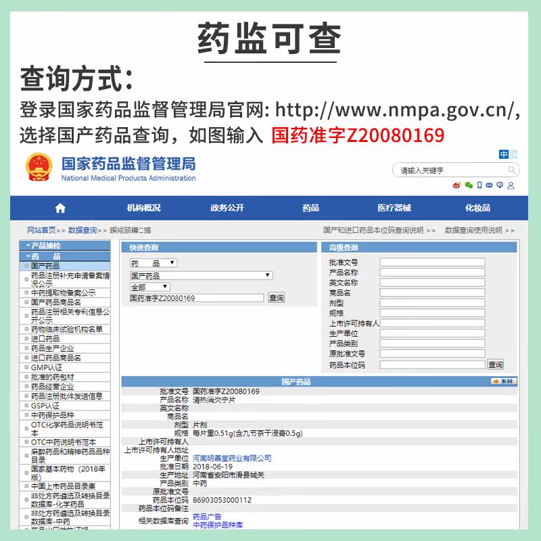The image size is (541, 541).
Task: Select 药品注册批件发送信息 in sidebar
Action: [65, 396]
